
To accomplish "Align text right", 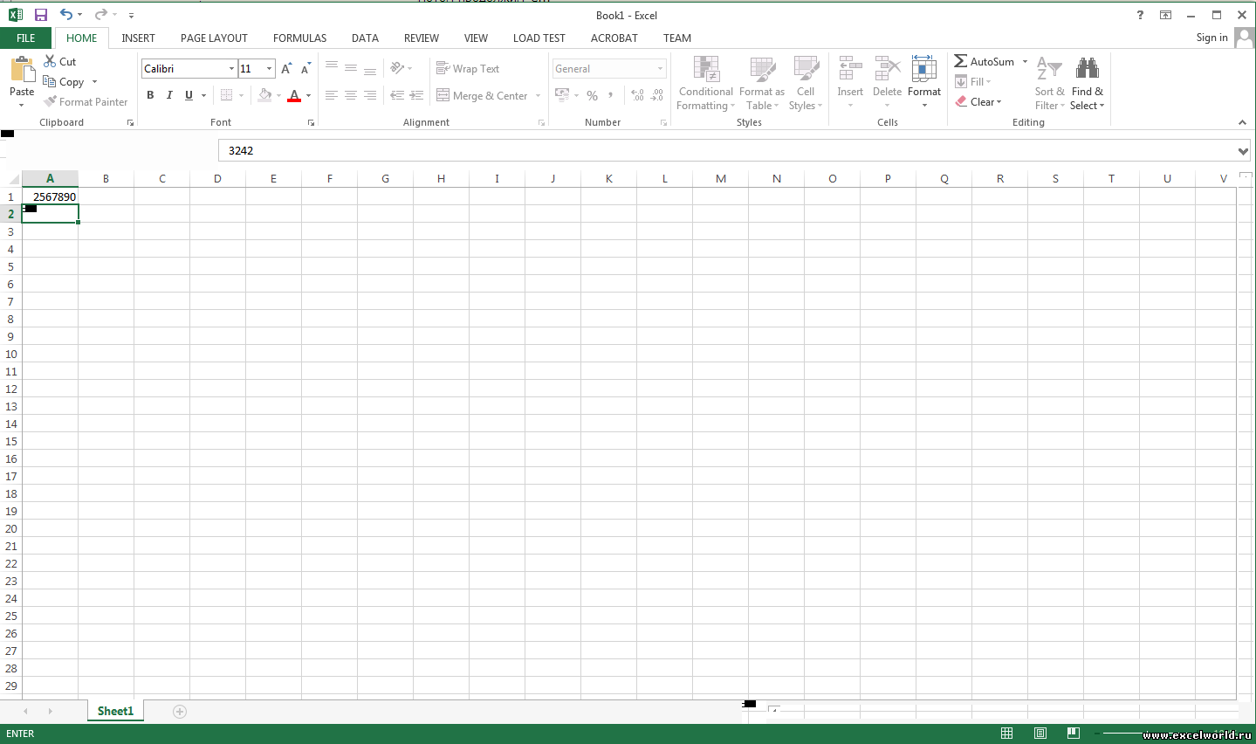I will [370, 95].
